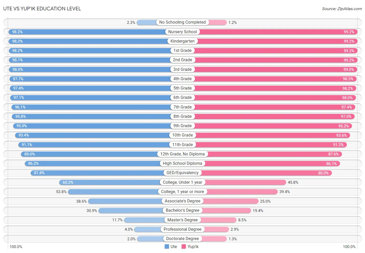Select the Bachelor's Degree label
The image size is (365, 253).
tap(182, 210)
